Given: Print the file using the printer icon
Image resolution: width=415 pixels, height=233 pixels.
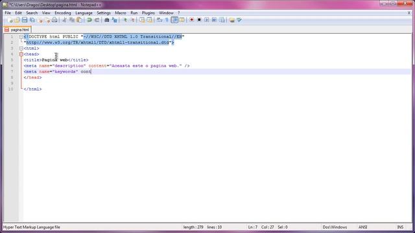Looking at the screenshot, I should [x=54, y=20].
